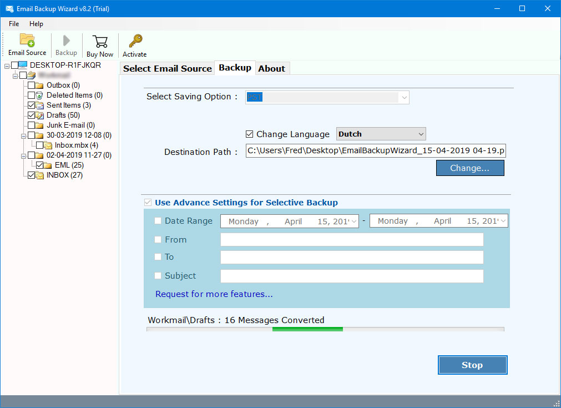Click the Activate key icon
The width and height of the screenshot is (561, 408).
click(x=135, y=41)
